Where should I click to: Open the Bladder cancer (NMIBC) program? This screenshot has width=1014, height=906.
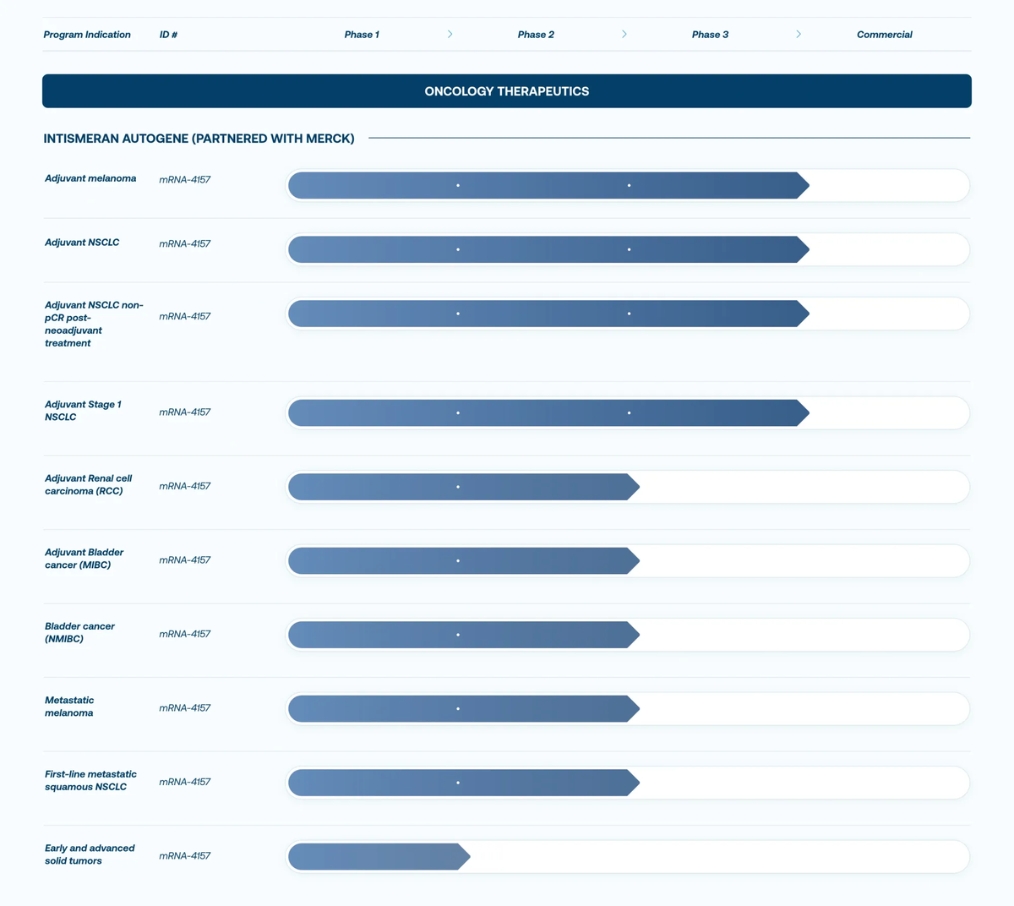tap(79, 632)
